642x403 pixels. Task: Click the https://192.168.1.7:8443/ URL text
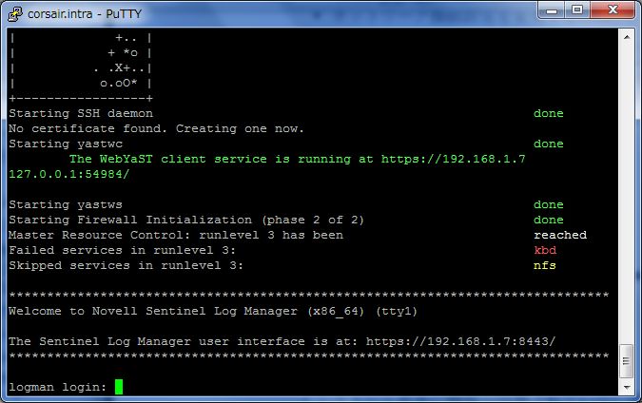(460, 341)
